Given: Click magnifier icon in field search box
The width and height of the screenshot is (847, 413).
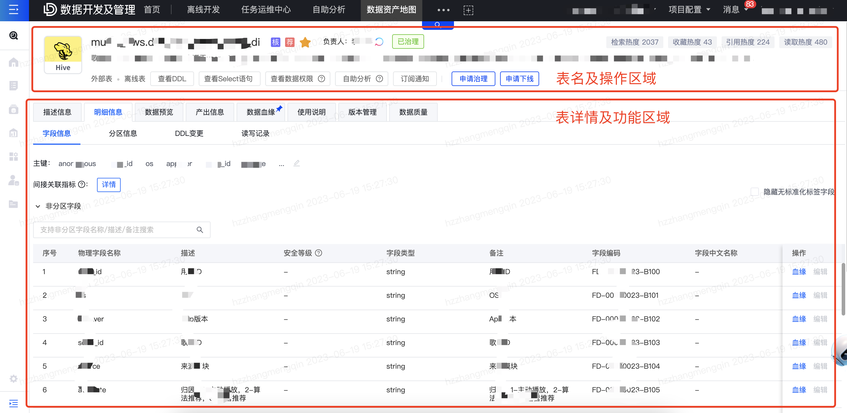Looking at the screenshot, I should click(x=200, y=230).
